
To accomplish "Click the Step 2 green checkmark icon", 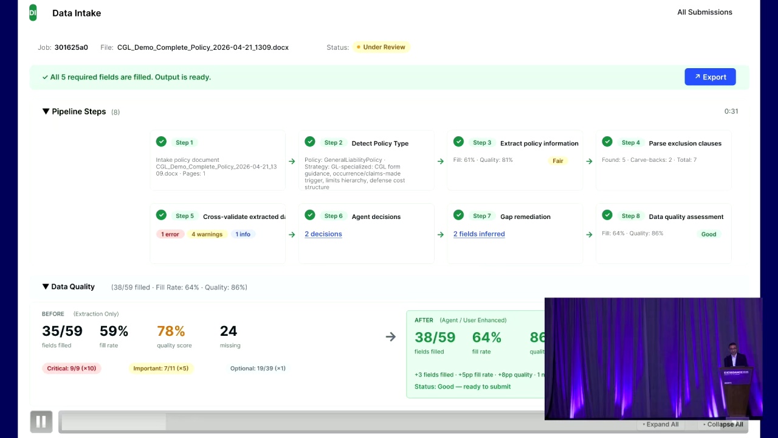I will pos(310,142).
